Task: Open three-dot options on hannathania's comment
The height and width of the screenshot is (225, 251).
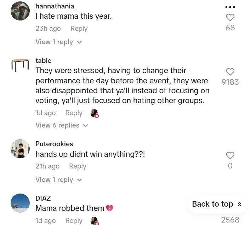Action: [x=230, y=7]
